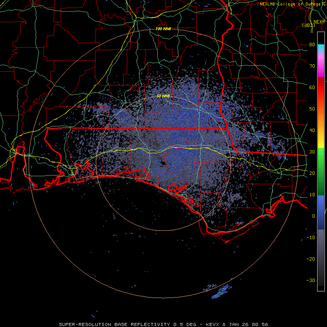Click the KEVX station identifier in caption

tap(213, 324)
